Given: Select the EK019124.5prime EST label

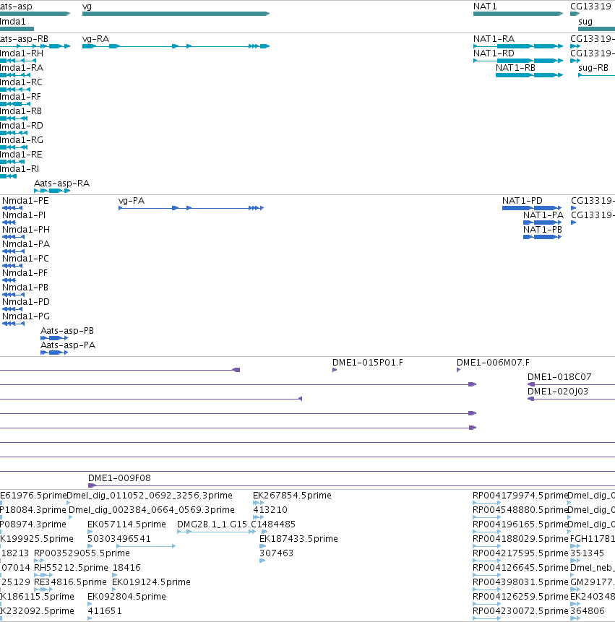Looking at the screenshot, I should (x=151, y=582).
